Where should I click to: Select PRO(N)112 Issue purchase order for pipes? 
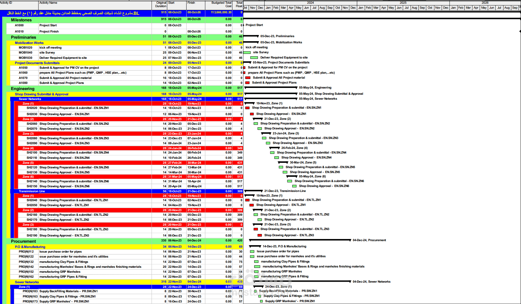pyautogui.click(x=126, y=252)
